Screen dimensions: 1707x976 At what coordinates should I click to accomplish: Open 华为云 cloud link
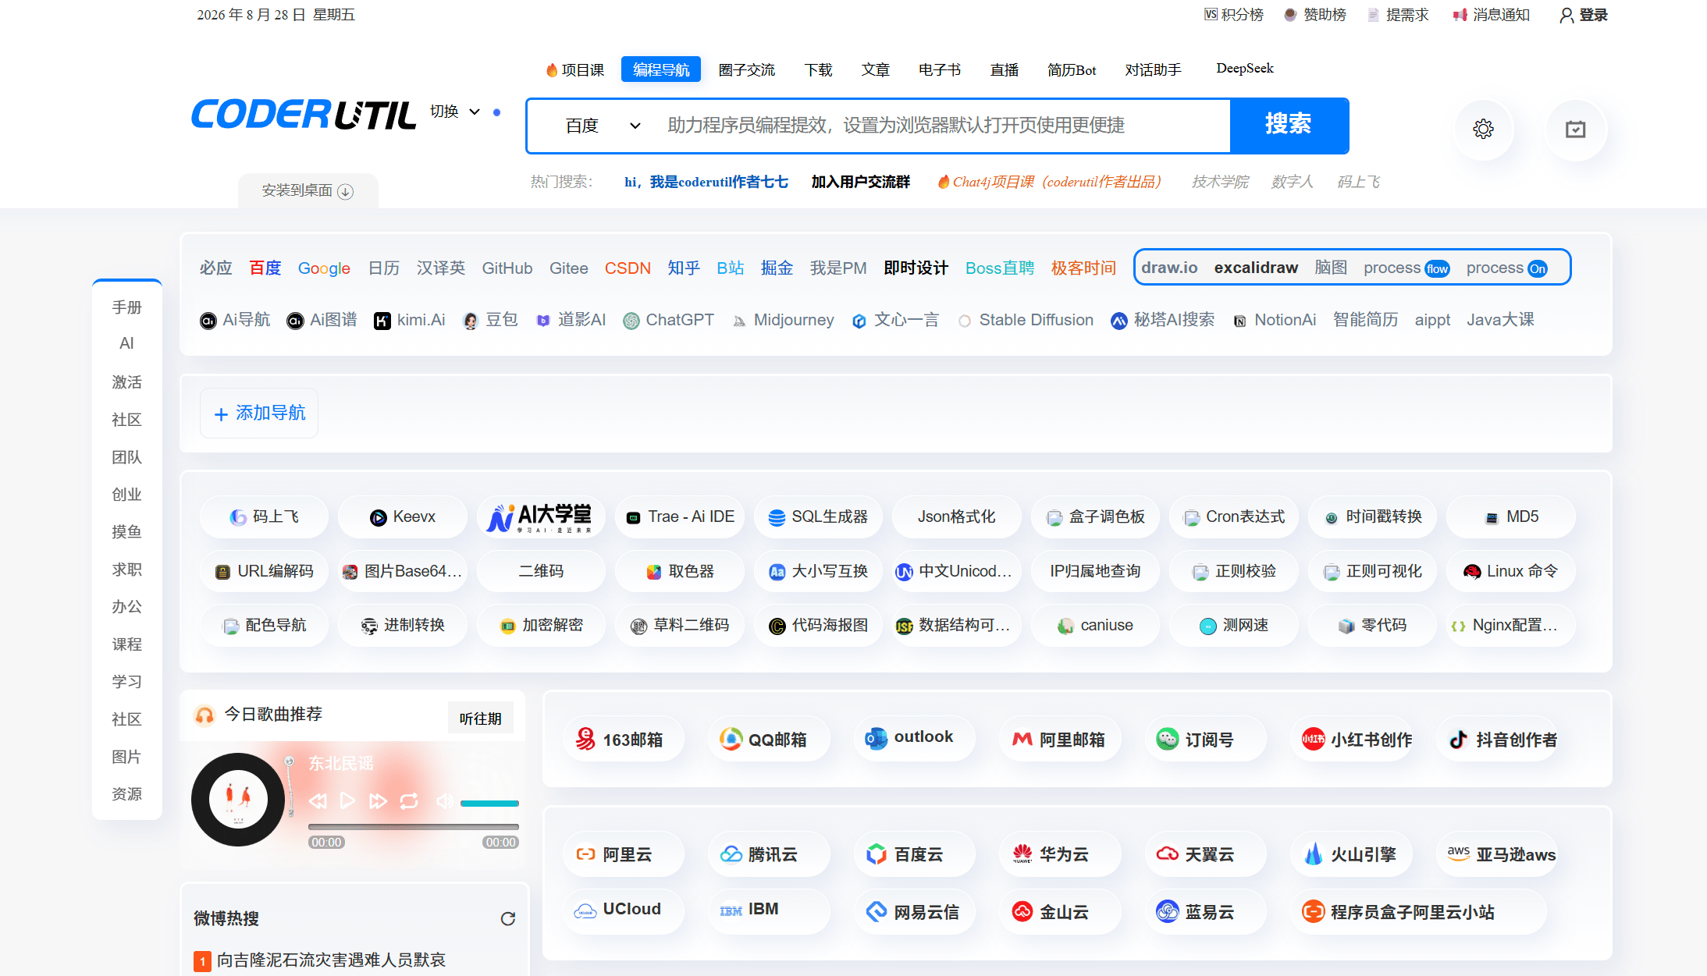coord(1060,854)
